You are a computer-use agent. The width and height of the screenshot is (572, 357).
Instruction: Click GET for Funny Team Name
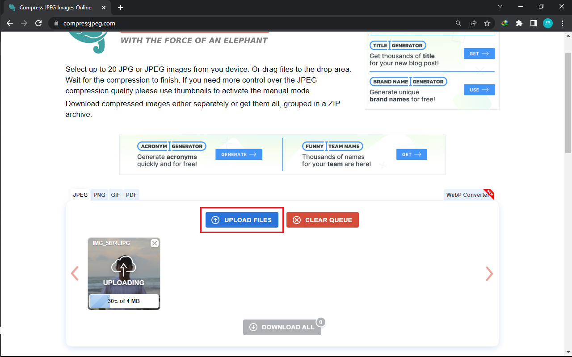[412, 154]
